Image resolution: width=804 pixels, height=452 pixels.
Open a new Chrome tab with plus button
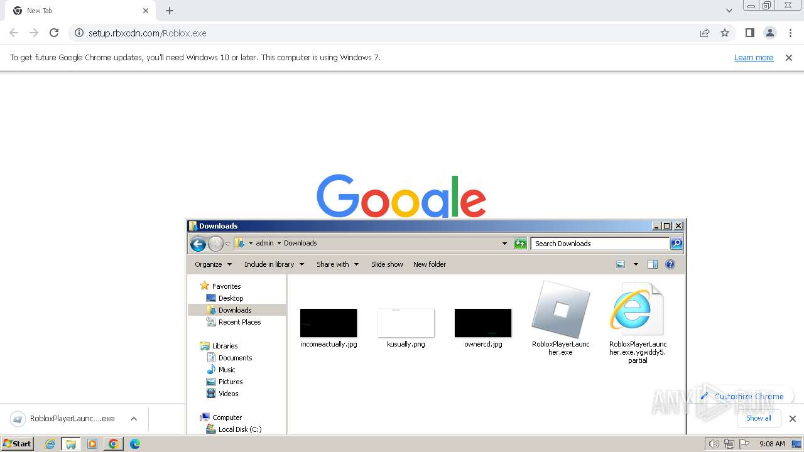coord(170,11)
